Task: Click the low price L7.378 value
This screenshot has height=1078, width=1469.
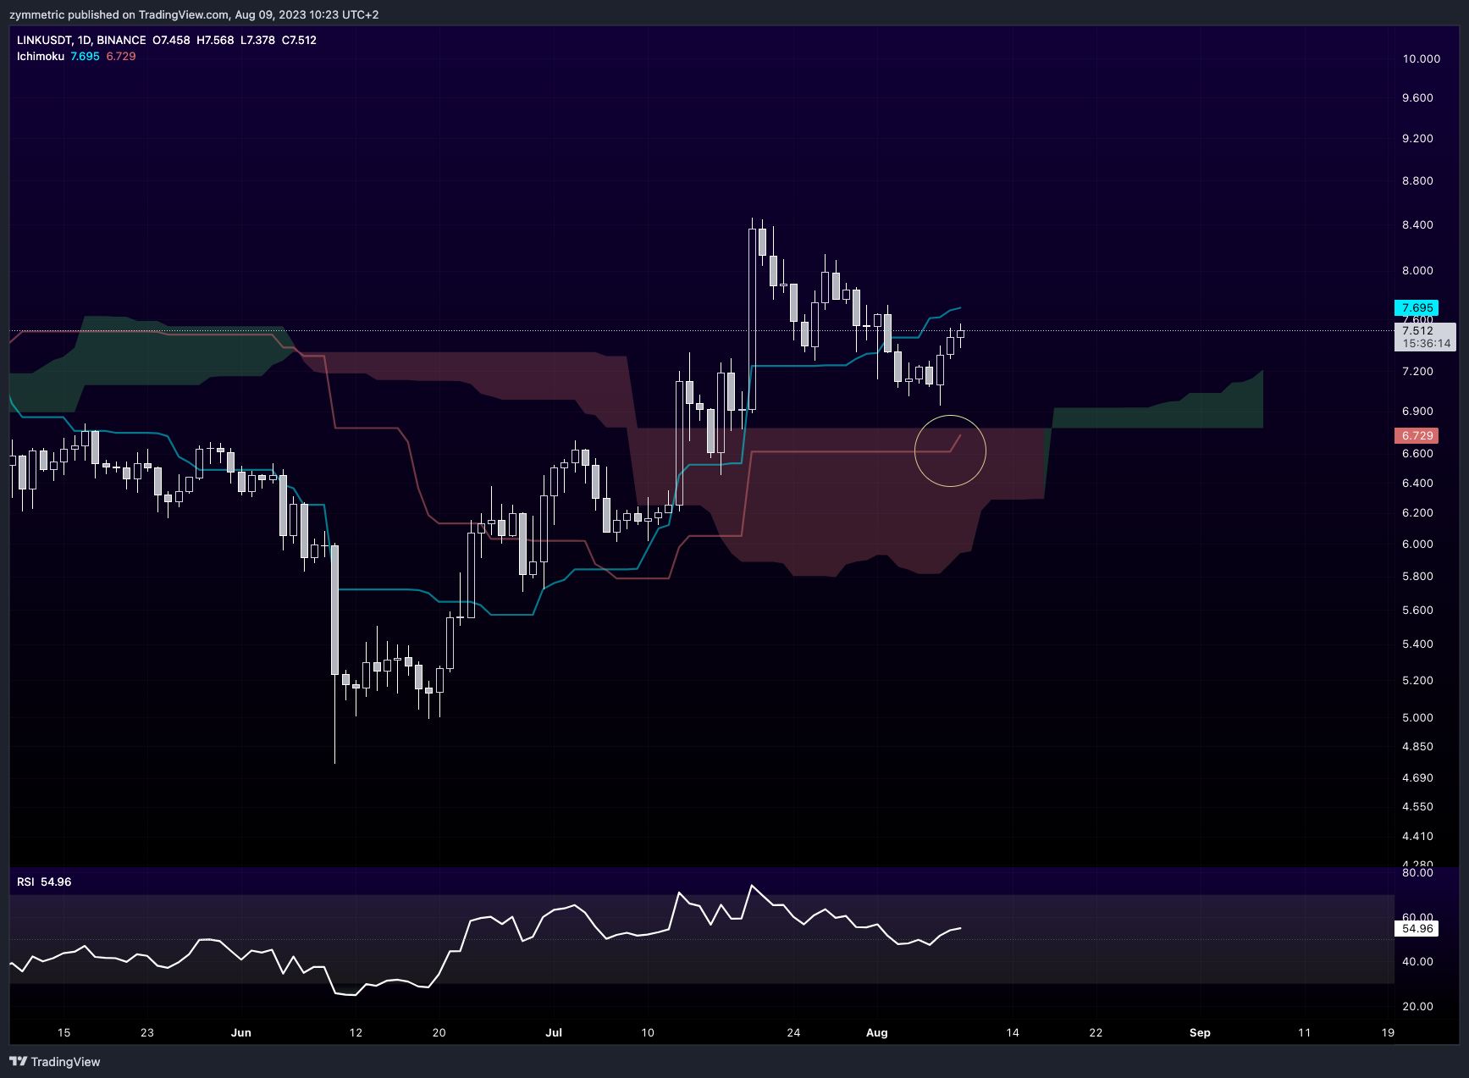Action: point(257,40)
